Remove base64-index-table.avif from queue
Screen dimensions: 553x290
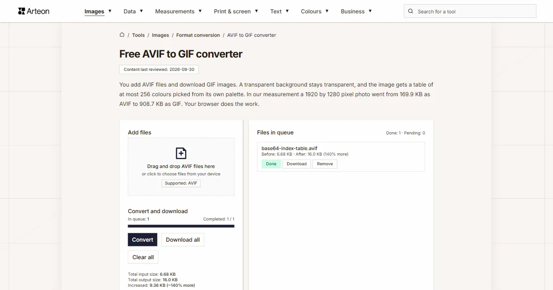click(325, 164)
